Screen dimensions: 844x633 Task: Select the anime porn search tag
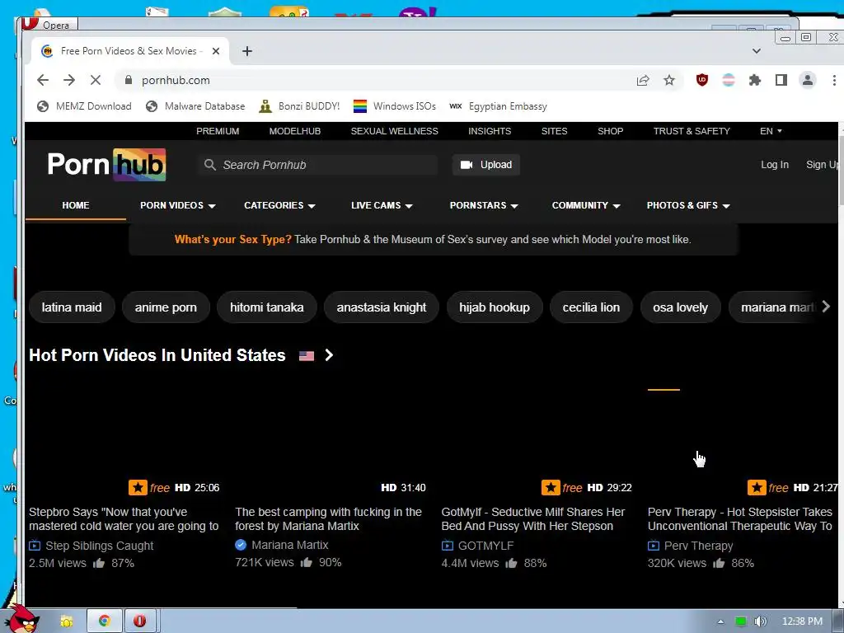166,307
